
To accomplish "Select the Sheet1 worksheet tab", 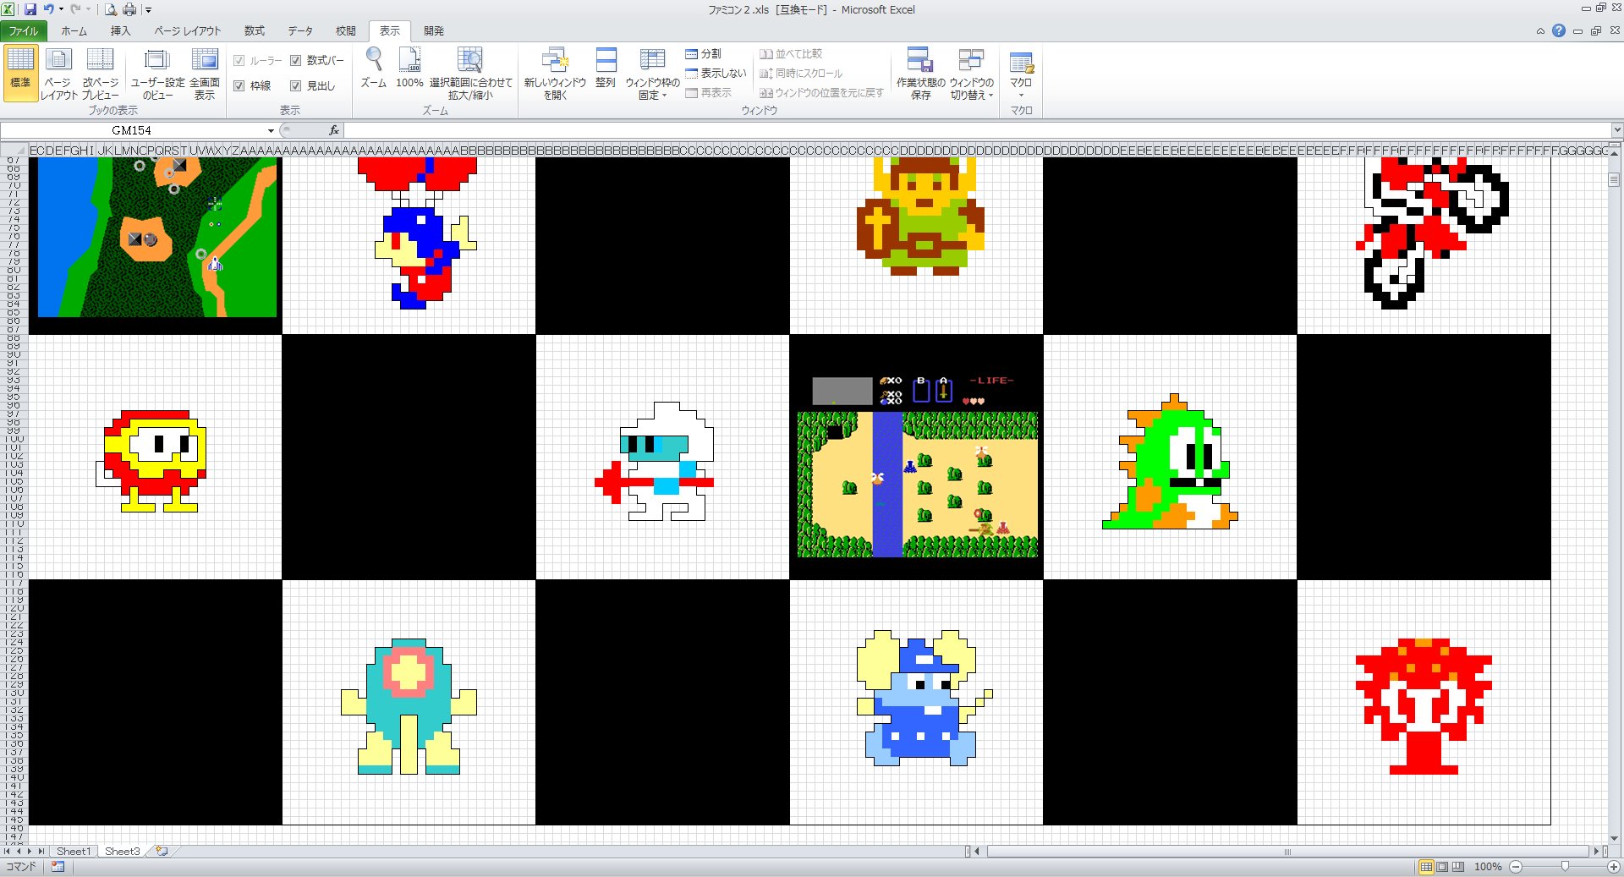I will [x=73, y=851].
